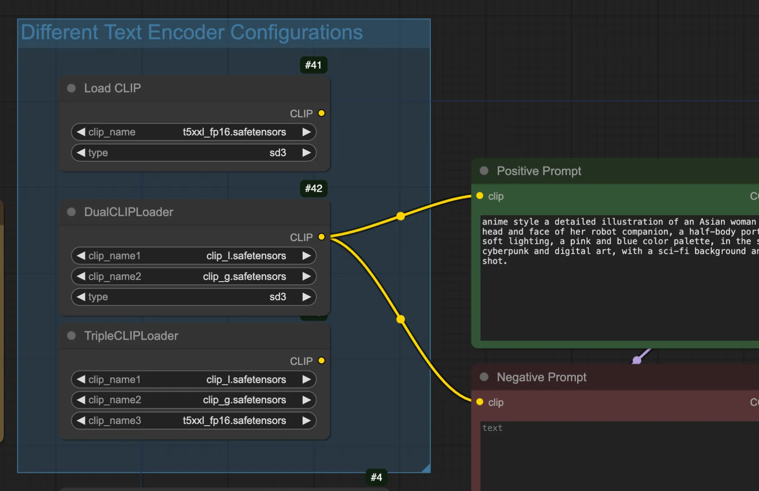Open the clip_name selector showing t5xxl_fp16.safetensors
The image size is (759, 491).
click(x=234, y=132)
